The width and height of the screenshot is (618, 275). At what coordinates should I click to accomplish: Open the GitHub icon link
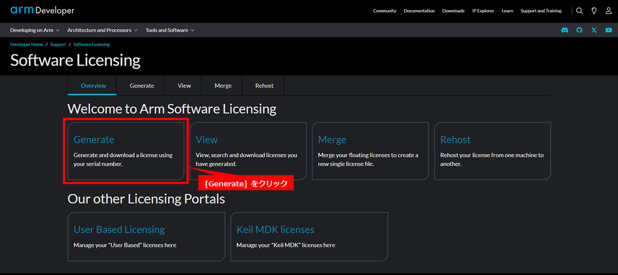click(x=579, y=30)
